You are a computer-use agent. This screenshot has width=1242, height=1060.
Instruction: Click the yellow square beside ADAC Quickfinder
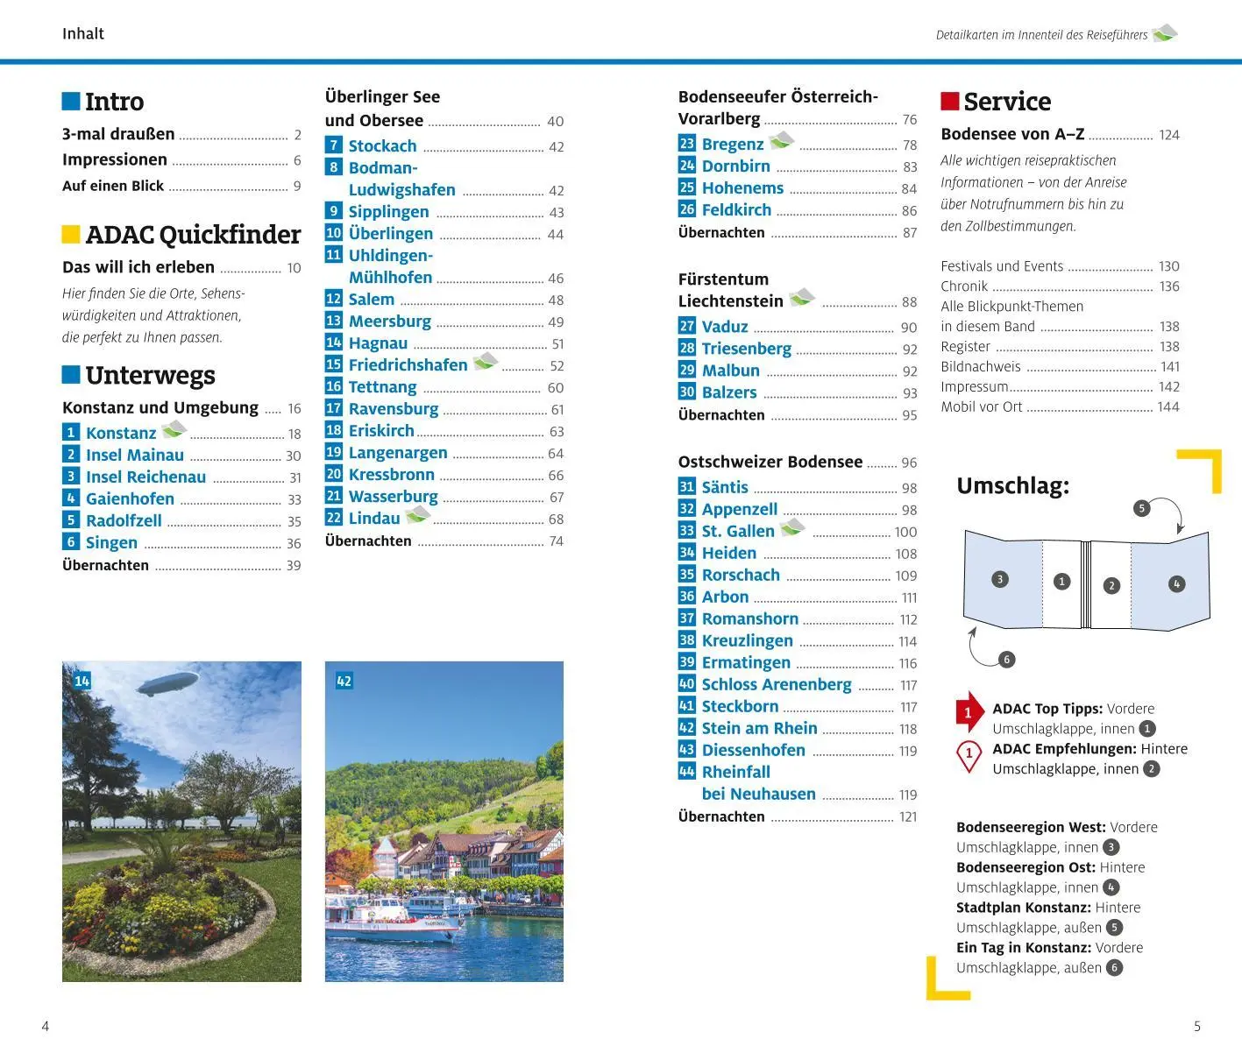pos(71,235)
